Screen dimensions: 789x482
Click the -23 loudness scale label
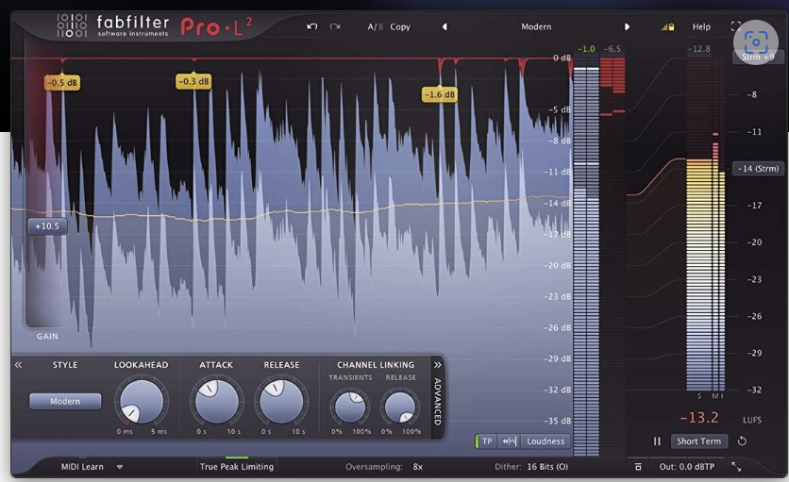pos(754,279)
